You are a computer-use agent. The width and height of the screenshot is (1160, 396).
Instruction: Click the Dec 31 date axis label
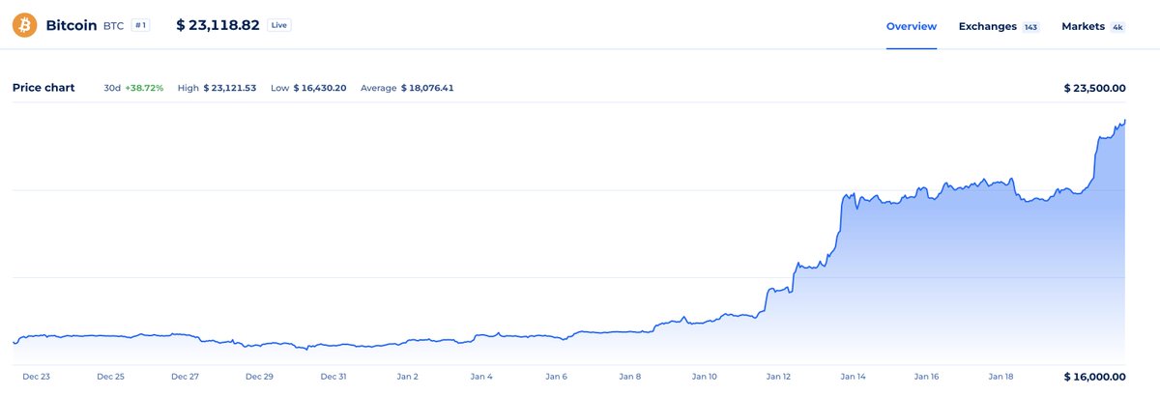(x=333, y=377)
